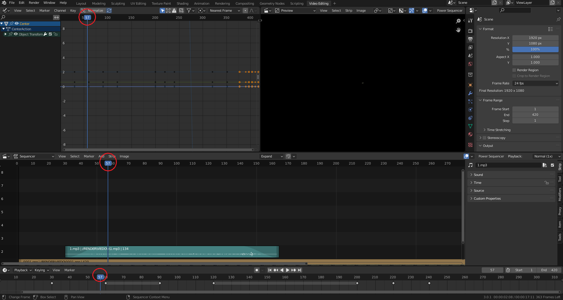Open the Playback popover in the timeline
Image resolution: width=563 pixels, height=300 pixels.
[23, 270]
